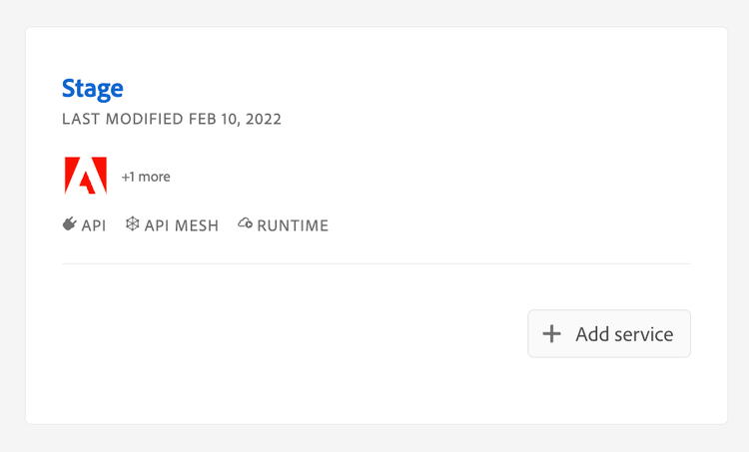This screenshot has width=749, height=452.
Task: Select the RUNTIME service label
Action: [x=293, y=226]
